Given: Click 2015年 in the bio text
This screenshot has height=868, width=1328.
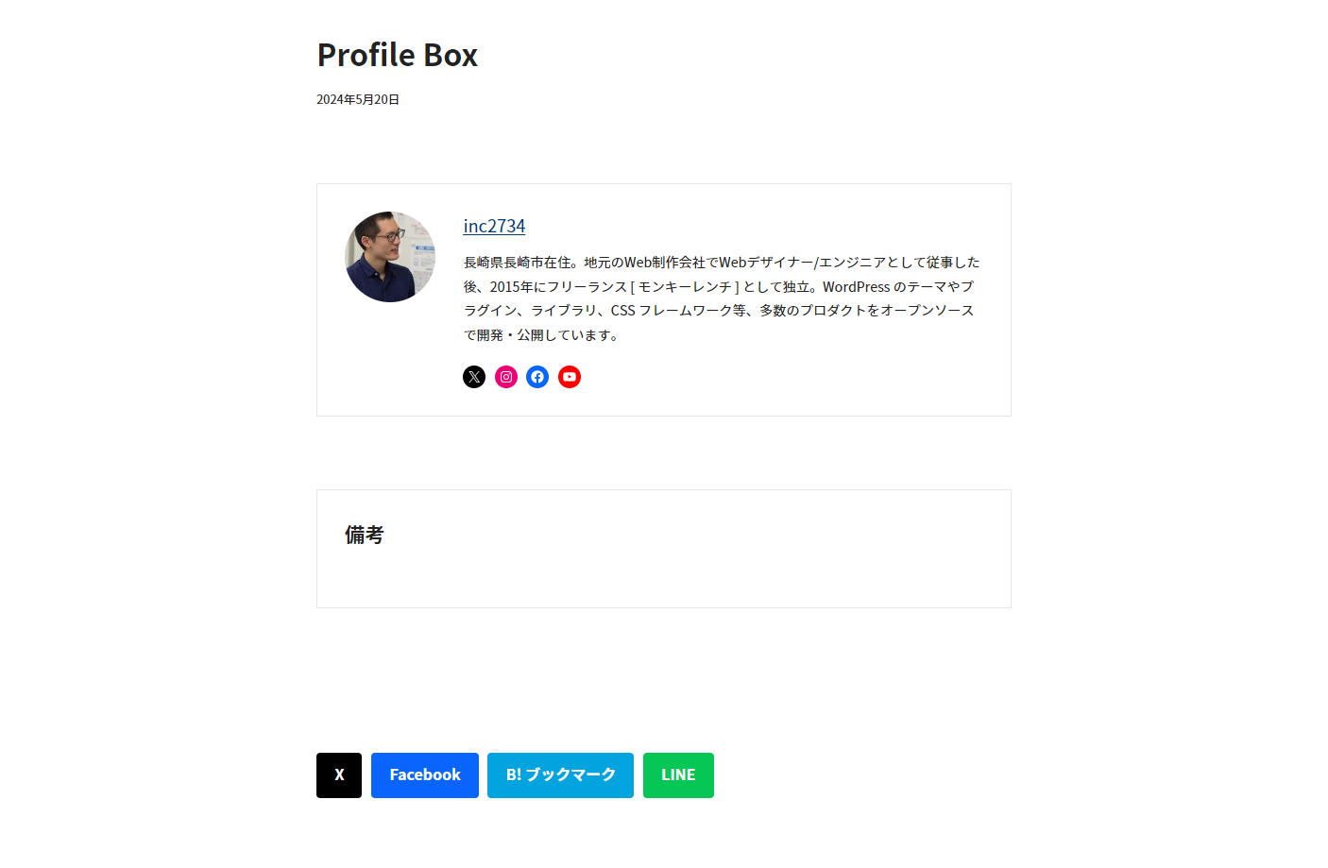Looking at the screenshot, I should [511, 286].
